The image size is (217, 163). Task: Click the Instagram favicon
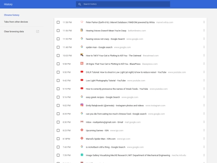pyautogui.click(x=82, y=105)
